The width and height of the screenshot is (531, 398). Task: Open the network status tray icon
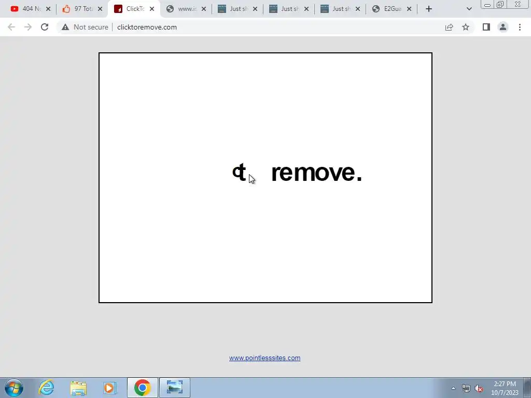click(x=466, y=389)
